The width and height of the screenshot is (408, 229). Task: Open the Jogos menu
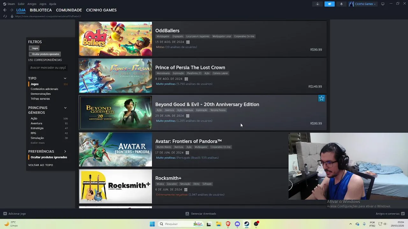point(43,4)
